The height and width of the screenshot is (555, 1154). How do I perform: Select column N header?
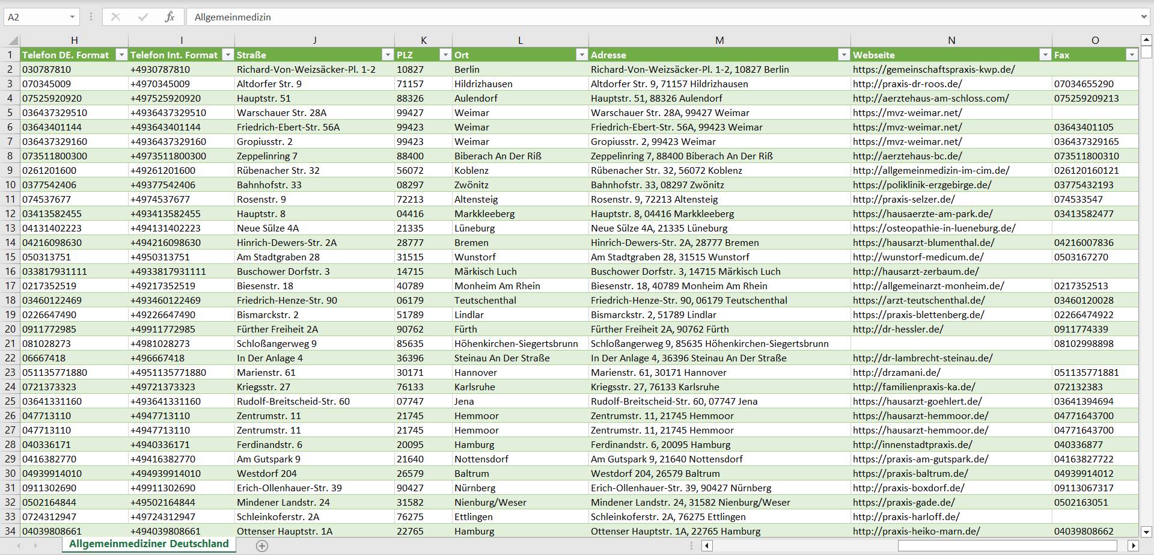[x=951, y=40]
